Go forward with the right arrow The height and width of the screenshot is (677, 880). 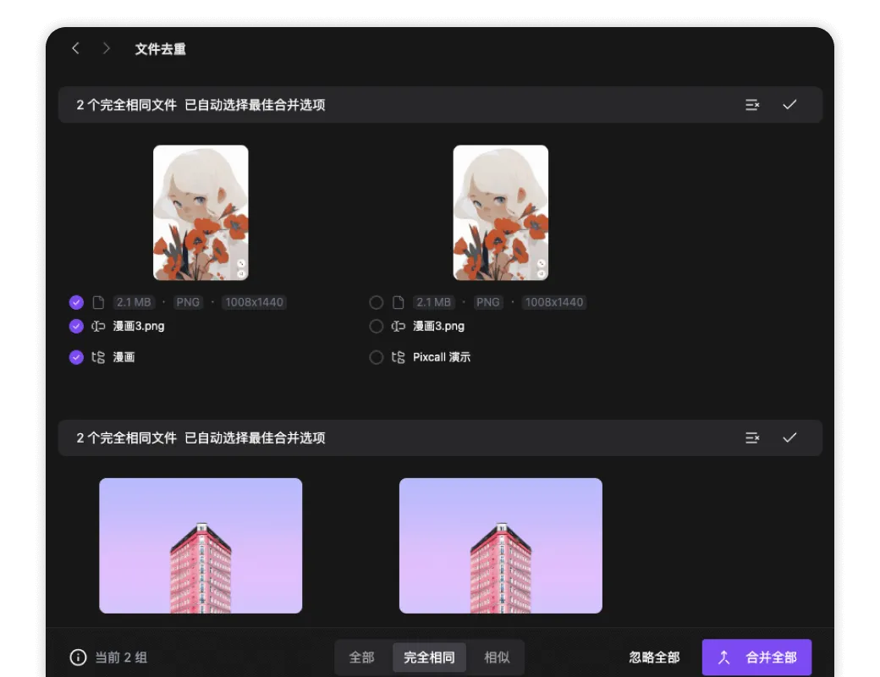[x=106, y=48]
